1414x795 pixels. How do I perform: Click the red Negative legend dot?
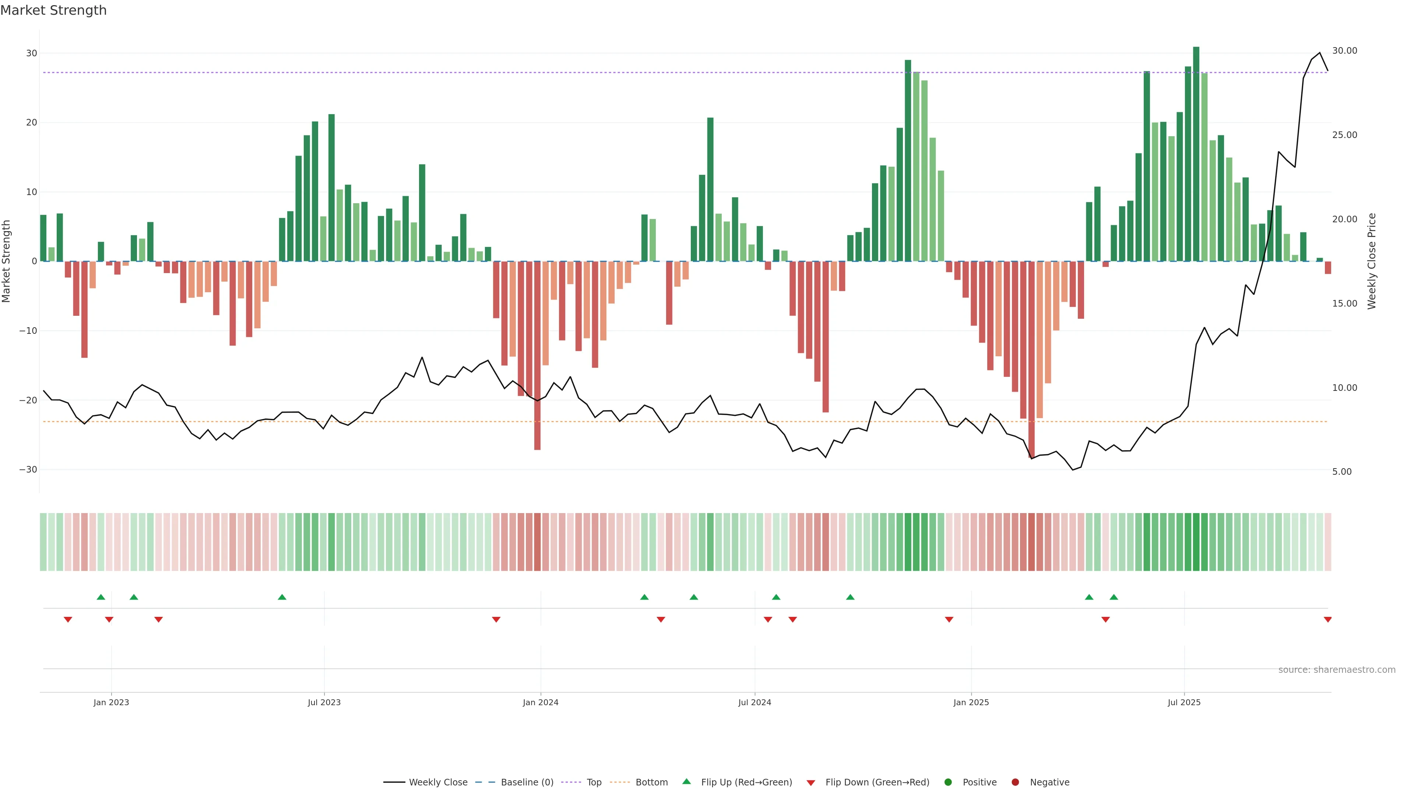pos(1015,782)
